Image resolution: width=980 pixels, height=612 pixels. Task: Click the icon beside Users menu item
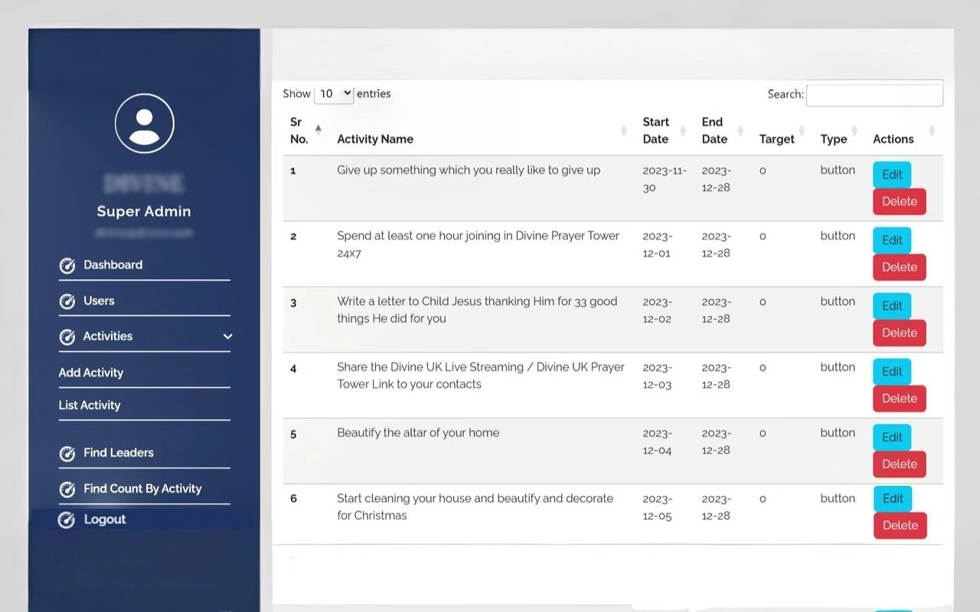point(67,301)
